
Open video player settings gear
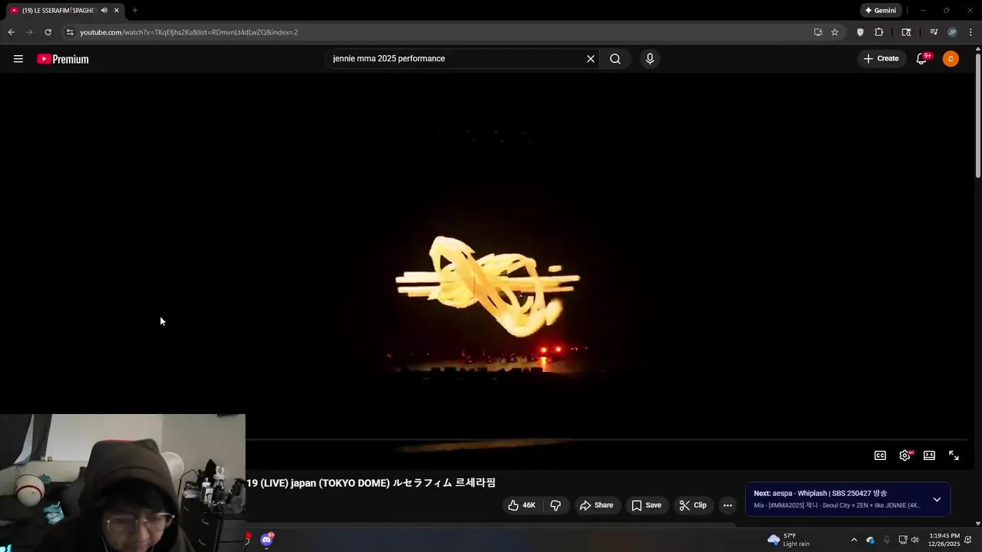[x=905, y=455]
